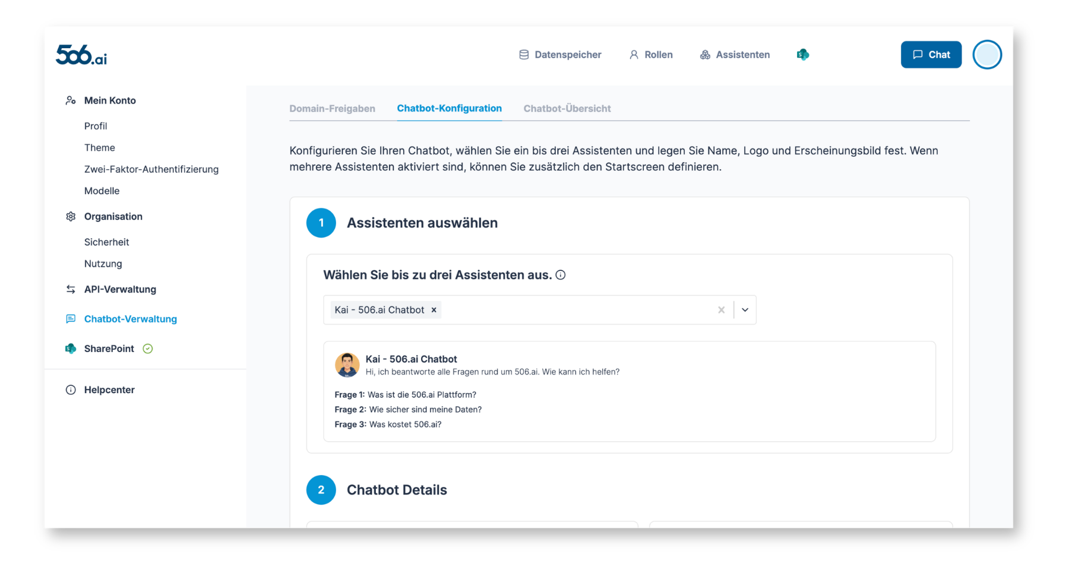Image resolution: width=1069 pixels, height=570 pixels.
Task: Click the Mein Konto sidebar heading
Action: (110, 100)
